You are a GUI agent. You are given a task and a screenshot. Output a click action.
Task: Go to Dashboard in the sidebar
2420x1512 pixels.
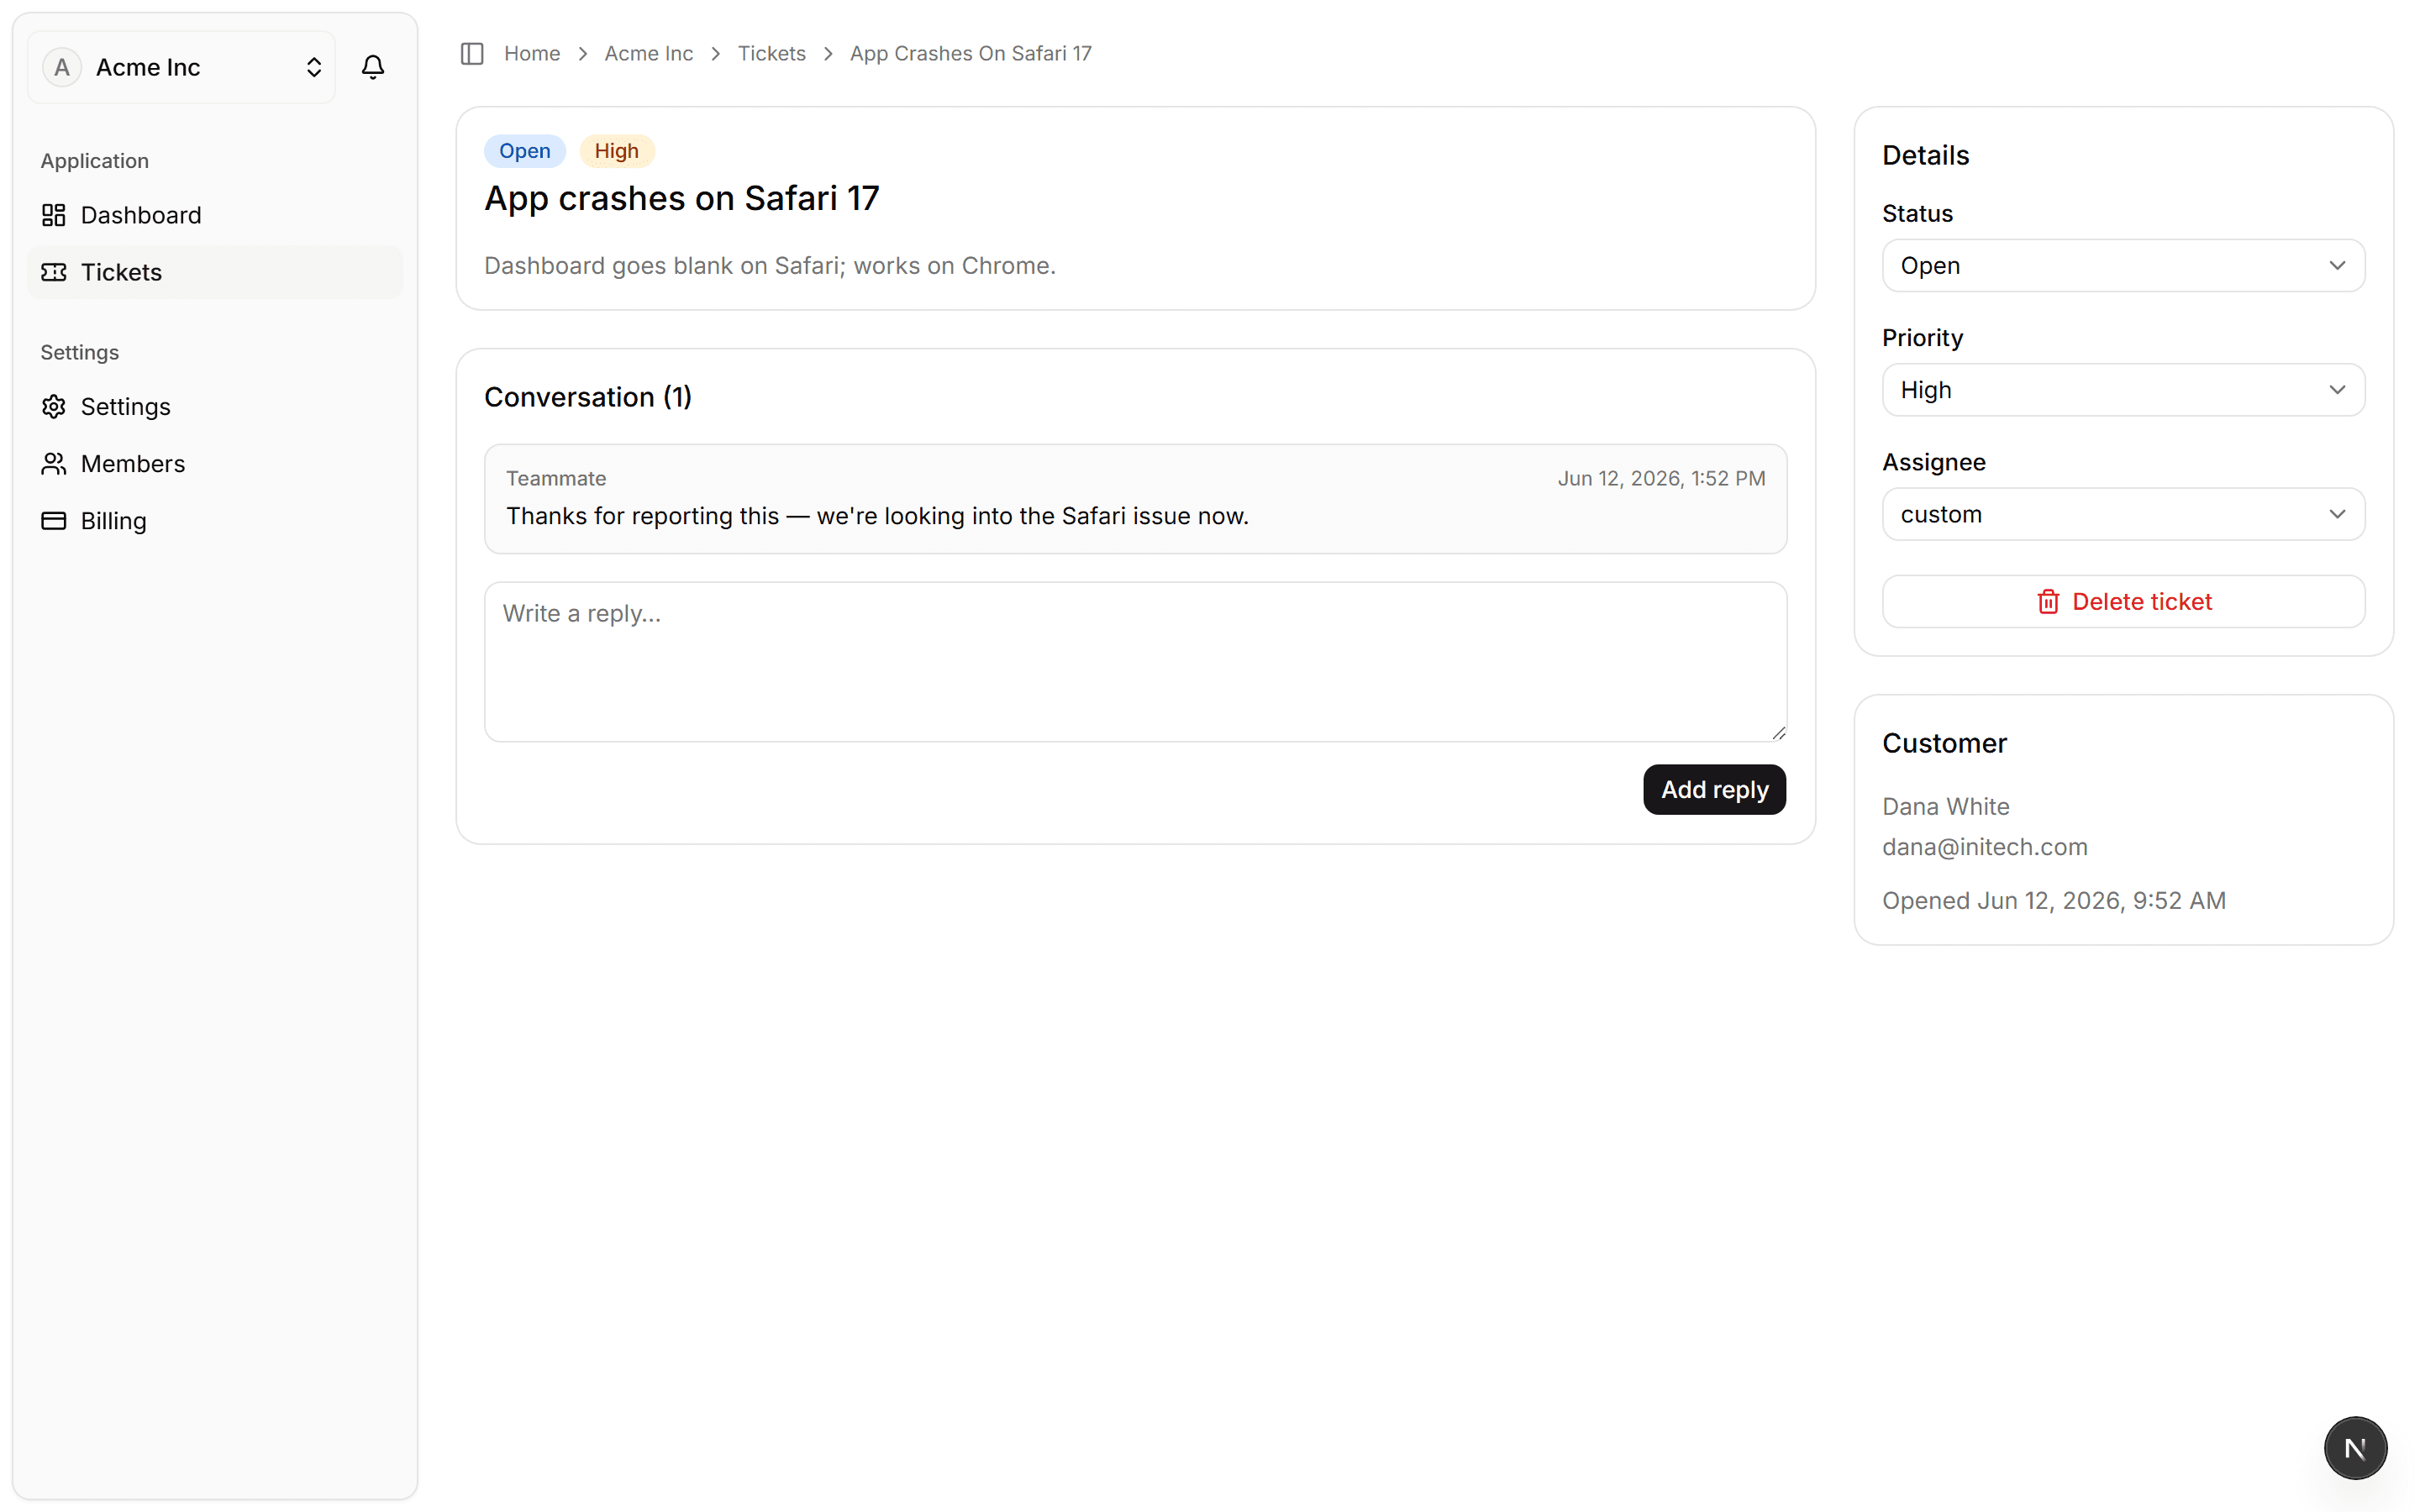click(x=214, y=215)
